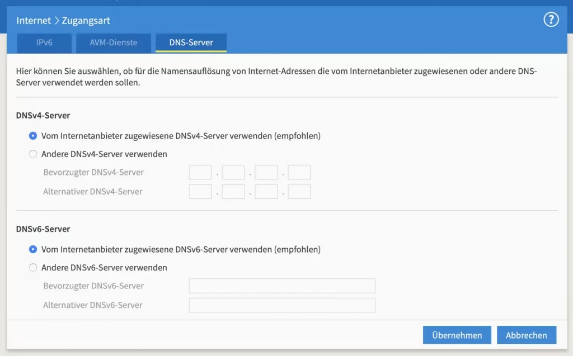Click first octet of Alternativer DNSv4-Server
573x356 pixels.
pos(200,192)
